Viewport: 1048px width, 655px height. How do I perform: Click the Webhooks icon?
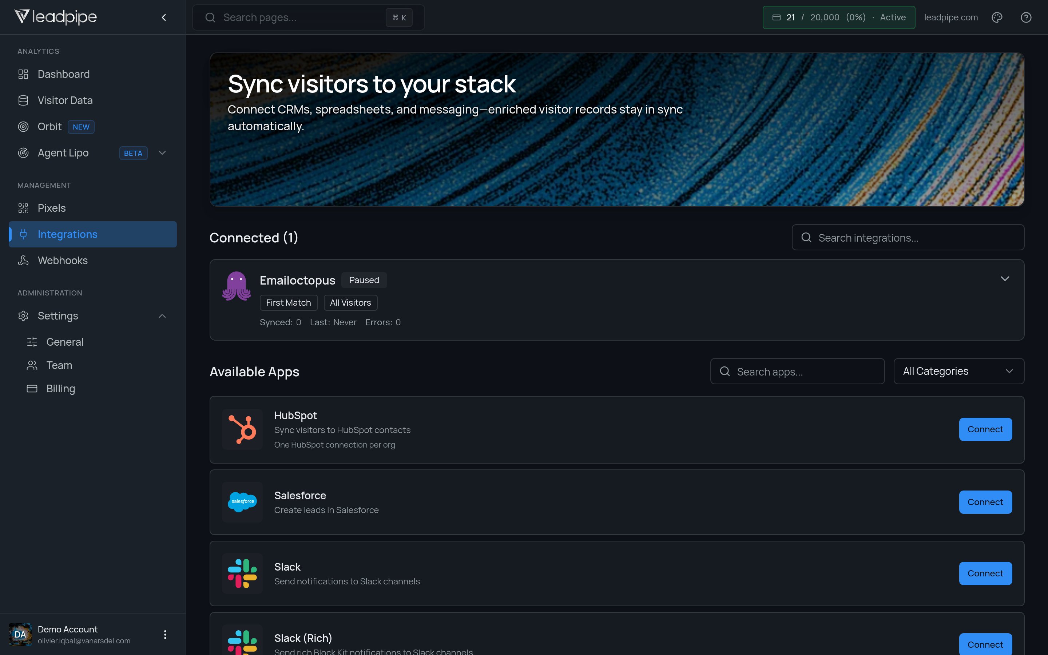pos(23,260)
